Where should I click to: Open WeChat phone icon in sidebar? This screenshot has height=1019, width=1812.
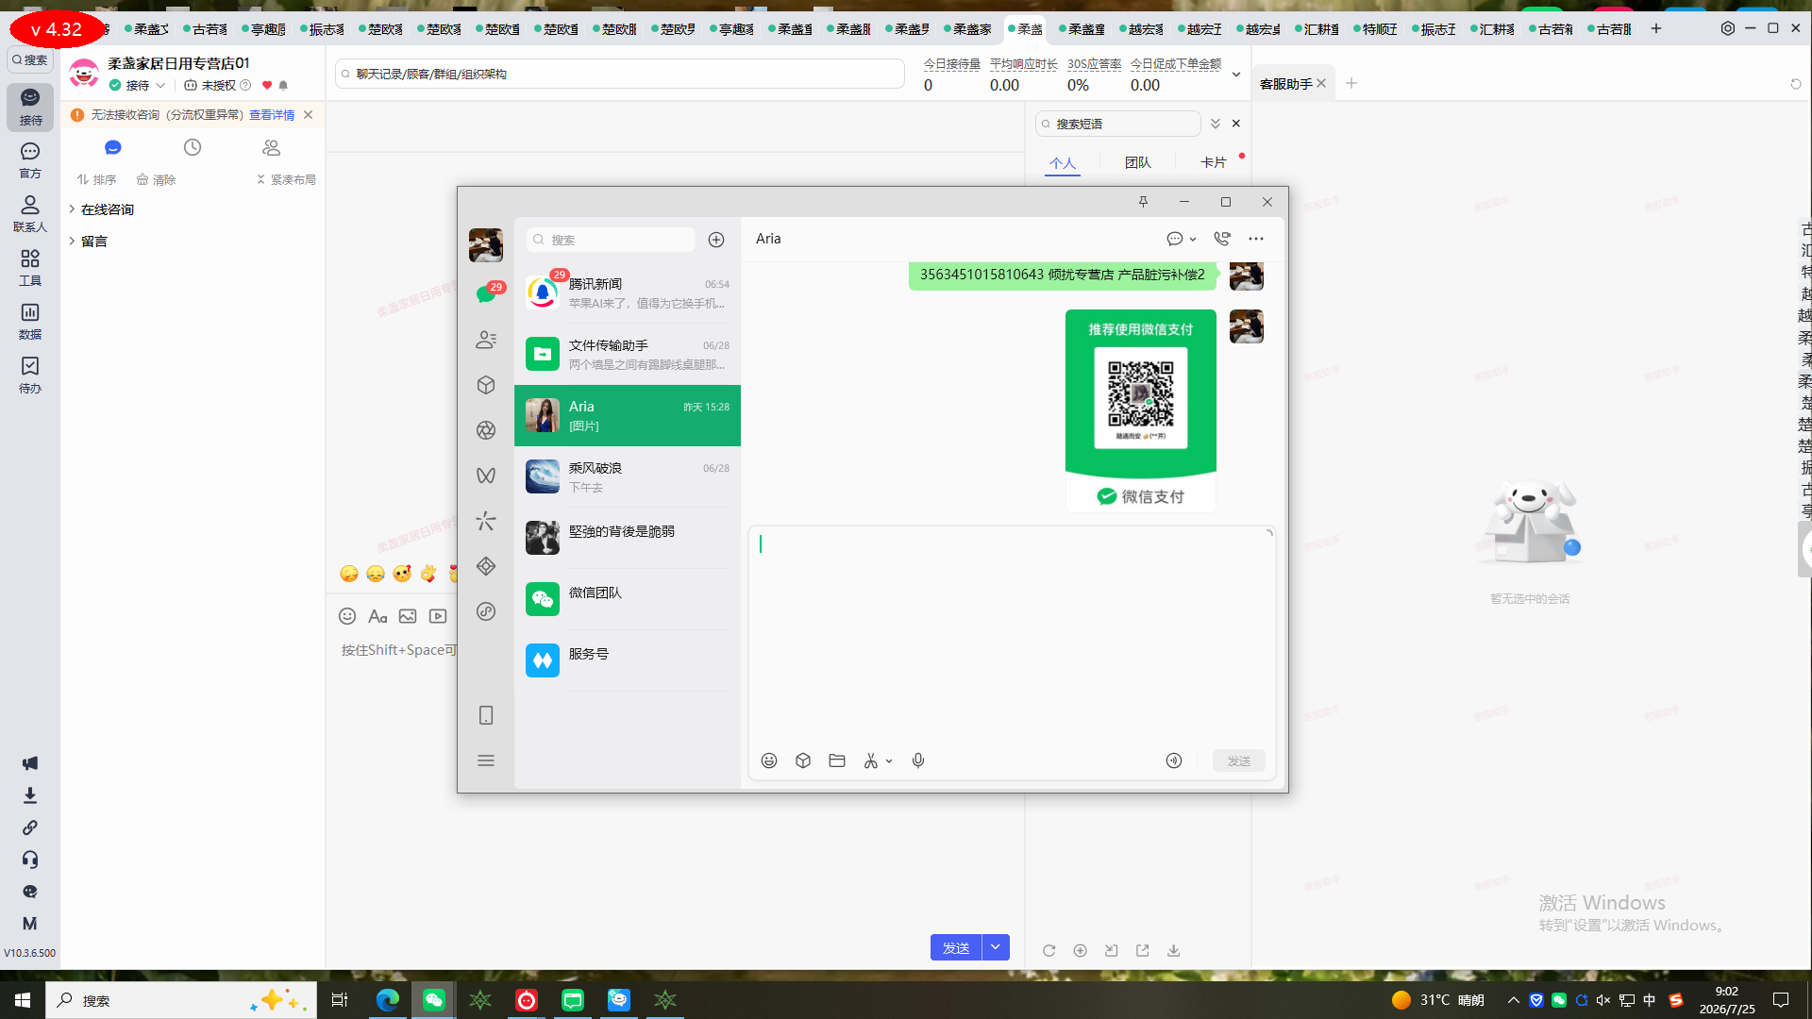tap(486, 715)
